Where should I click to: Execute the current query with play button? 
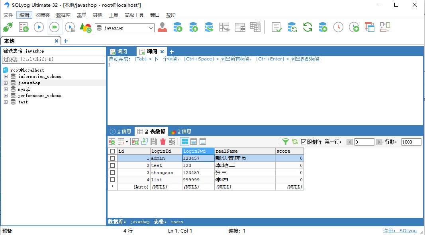tap(39, 27)
